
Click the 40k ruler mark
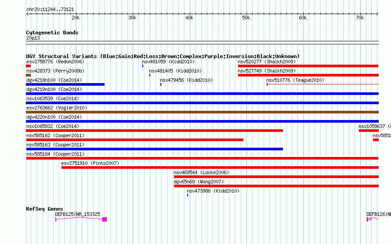click(x=189, y=18)
